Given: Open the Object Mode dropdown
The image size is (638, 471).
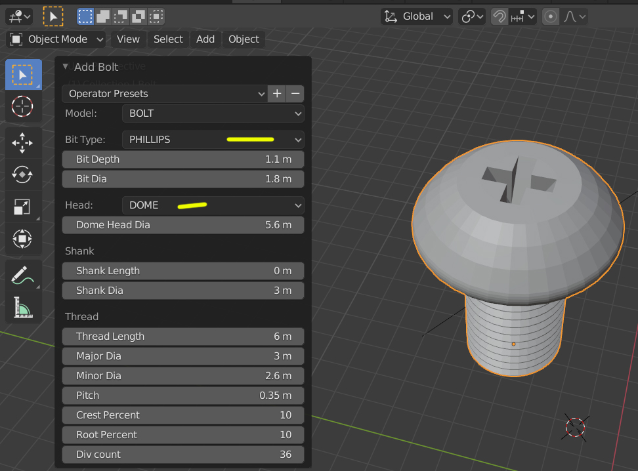Looking at the screenshot, I should point(56,39).
